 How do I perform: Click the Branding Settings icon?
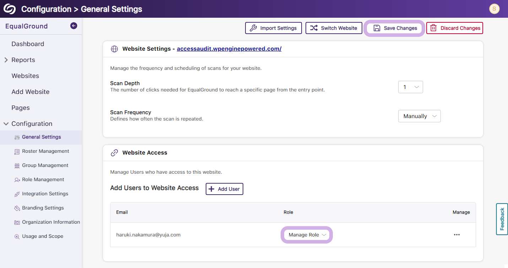point(17,208)
